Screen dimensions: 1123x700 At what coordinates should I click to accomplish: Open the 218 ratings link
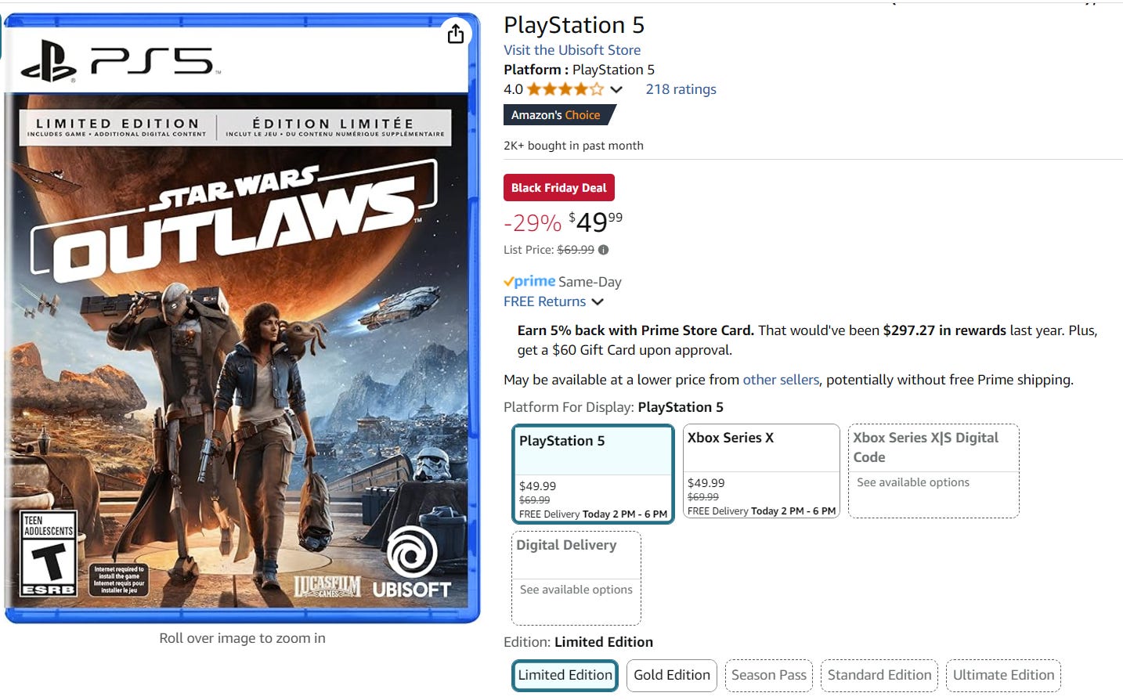(681, 89)
